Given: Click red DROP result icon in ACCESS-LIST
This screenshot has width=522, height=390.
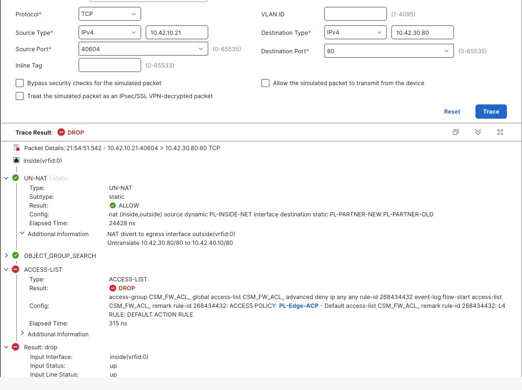Looking at the screenshot, I should point(112,288).
